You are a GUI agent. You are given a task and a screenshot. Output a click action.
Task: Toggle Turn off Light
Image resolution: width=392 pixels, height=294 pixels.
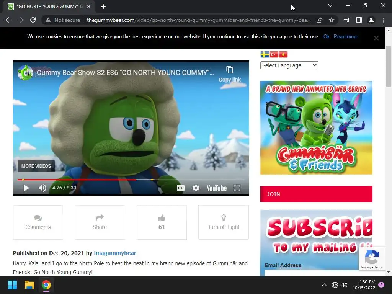(x=224, y=222)
